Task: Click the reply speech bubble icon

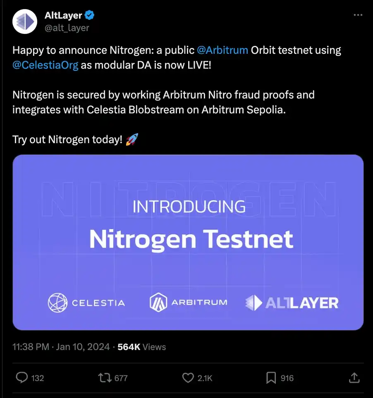Action: [22, 377]
